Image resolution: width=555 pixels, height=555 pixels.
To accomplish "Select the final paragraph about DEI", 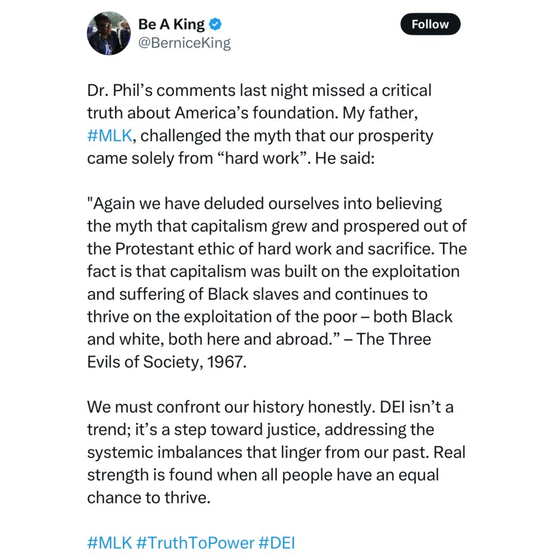I will click(271, 452).
